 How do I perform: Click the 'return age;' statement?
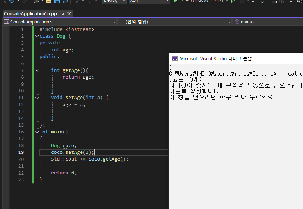click(x=78, y=77)
